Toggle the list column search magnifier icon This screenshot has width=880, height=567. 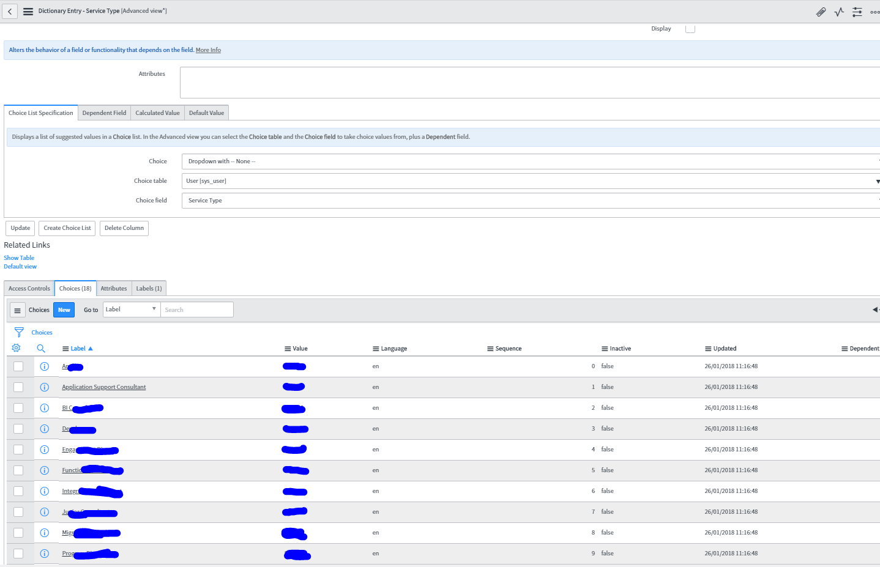coord(41,349)
